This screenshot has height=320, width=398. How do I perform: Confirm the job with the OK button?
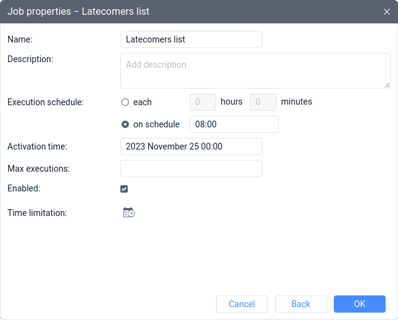(360, 304)
